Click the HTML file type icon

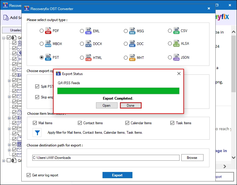[88, 58]
